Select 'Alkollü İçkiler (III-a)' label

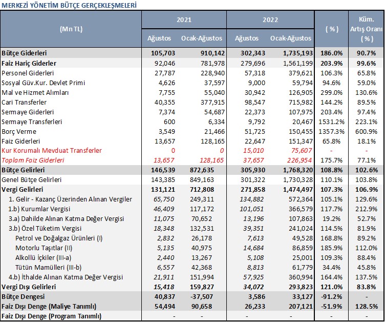[43, 258]
